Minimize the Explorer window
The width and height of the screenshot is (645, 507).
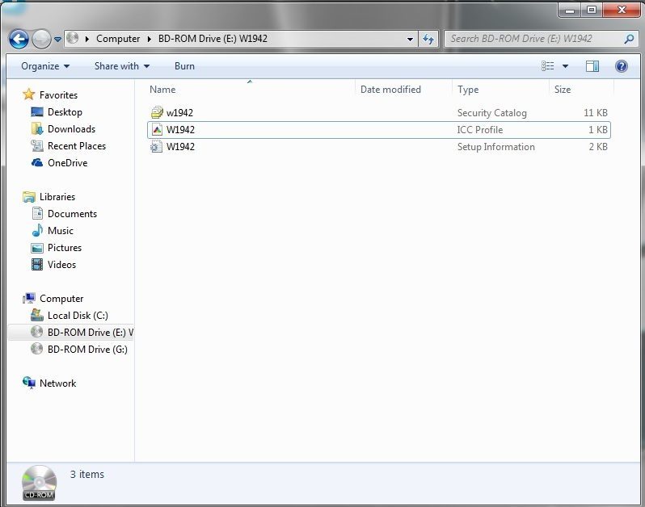pos(570,10)
